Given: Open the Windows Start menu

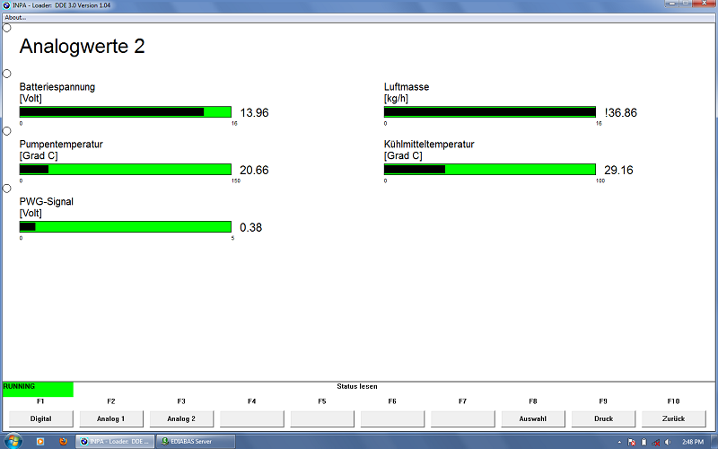Looking at the screenshot, I should click(11, 441).
